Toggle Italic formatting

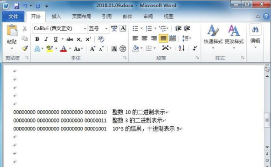46,39
